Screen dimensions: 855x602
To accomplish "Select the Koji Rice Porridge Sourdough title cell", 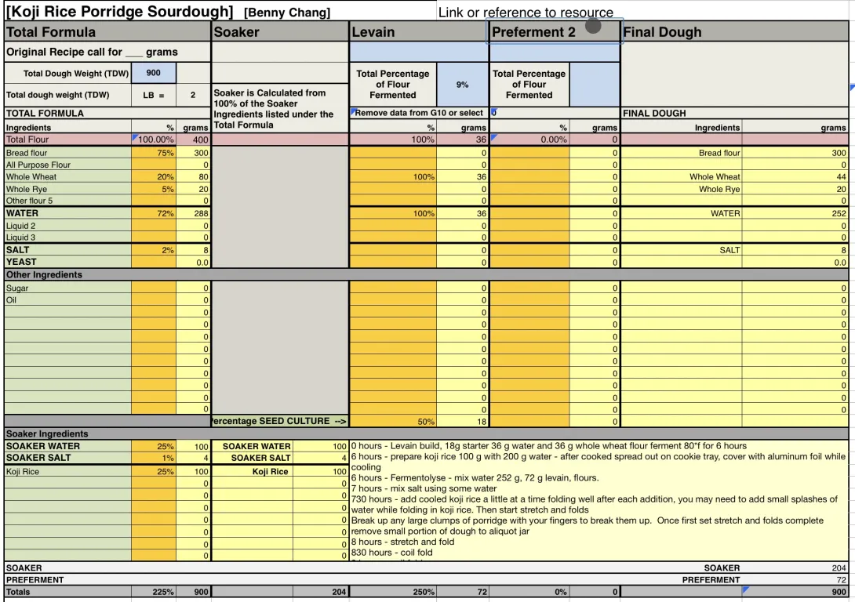I will click(x=119, y=12).
